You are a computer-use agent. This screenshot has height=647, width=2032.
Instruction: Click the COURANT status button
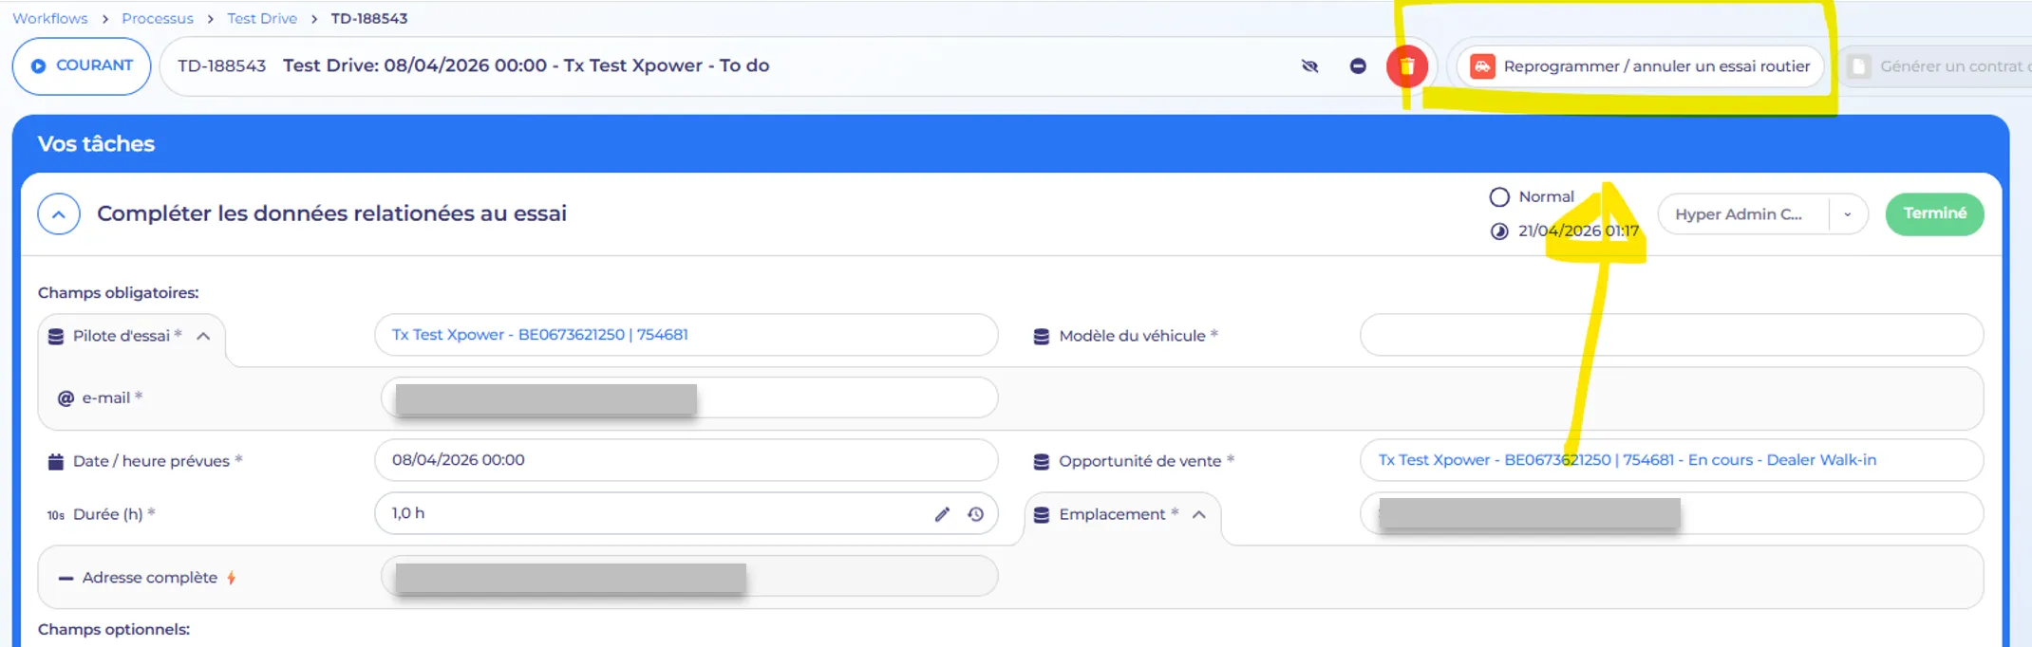point(82,66)
